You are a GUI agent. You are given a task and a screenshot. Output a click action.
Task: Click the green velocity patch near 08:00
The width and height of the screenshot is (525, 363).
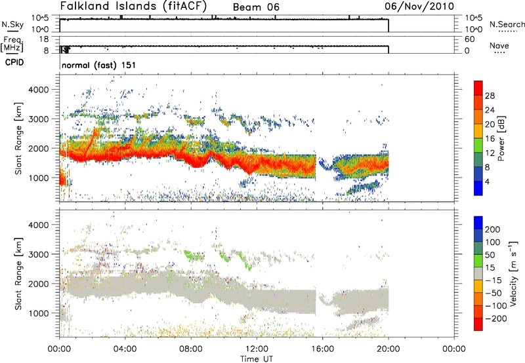195,256
